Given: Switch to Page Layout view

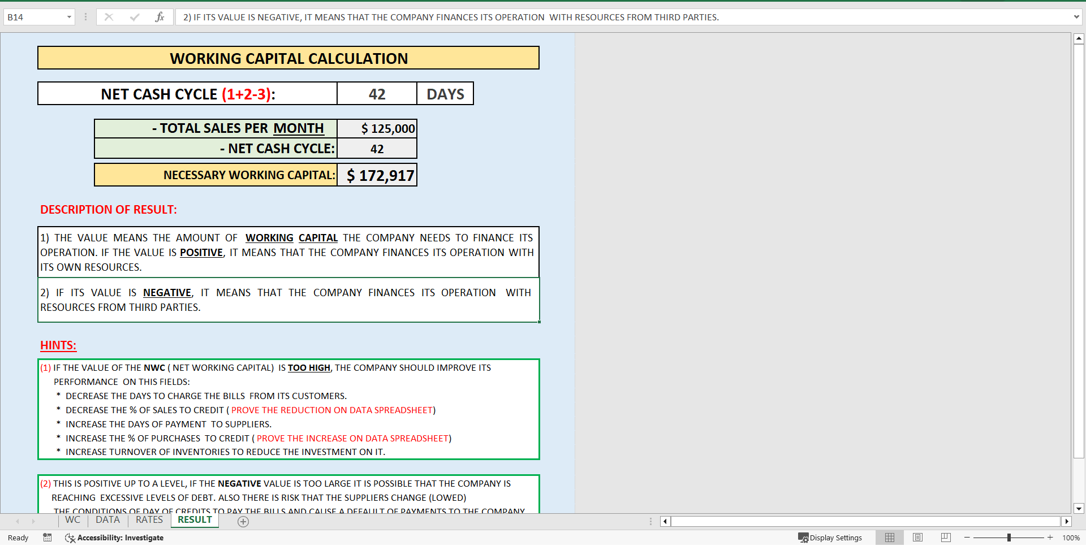Looking at the screenshot, I should tap(917, 538).
